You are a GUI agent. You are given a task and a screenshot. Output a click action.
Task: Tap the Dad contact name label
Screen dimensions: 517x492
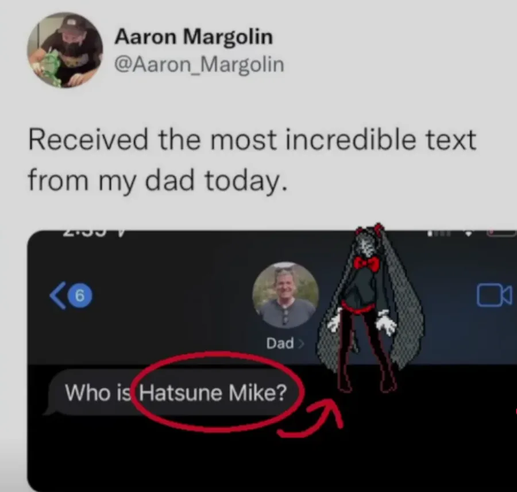tap(280, 344)
